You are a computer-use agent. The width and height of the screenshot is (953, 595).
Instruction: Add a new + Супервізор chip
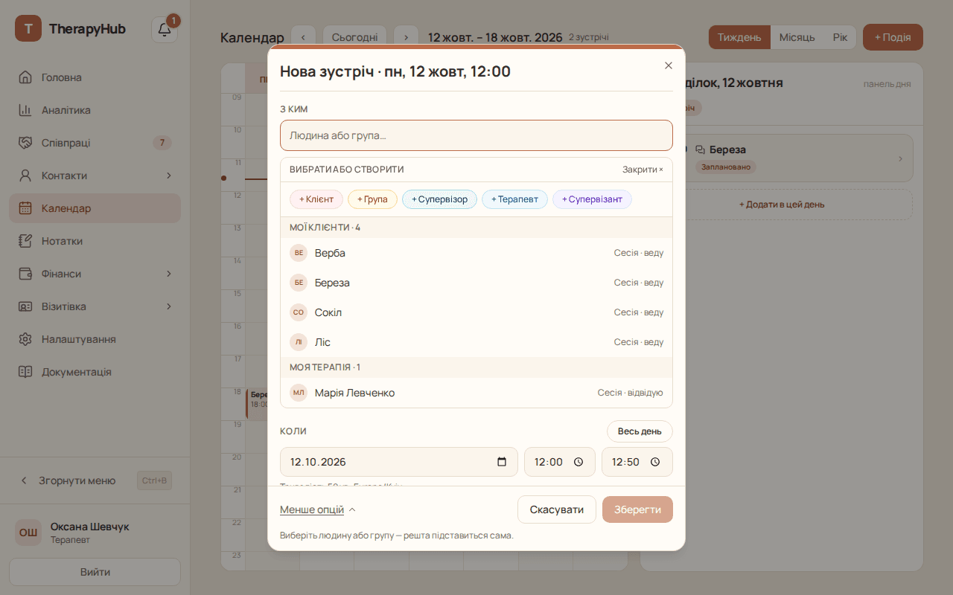[x=439, y=199]
